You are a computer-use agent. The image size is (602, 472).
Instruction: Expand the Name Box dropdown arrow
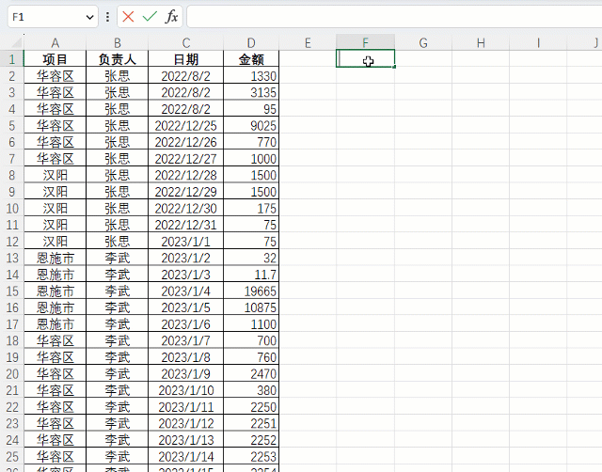pyautogui.click(x=90, y=17)
